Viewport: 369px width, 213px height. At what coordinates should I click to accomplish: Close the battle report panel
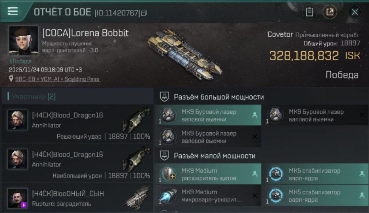(355, 12)
